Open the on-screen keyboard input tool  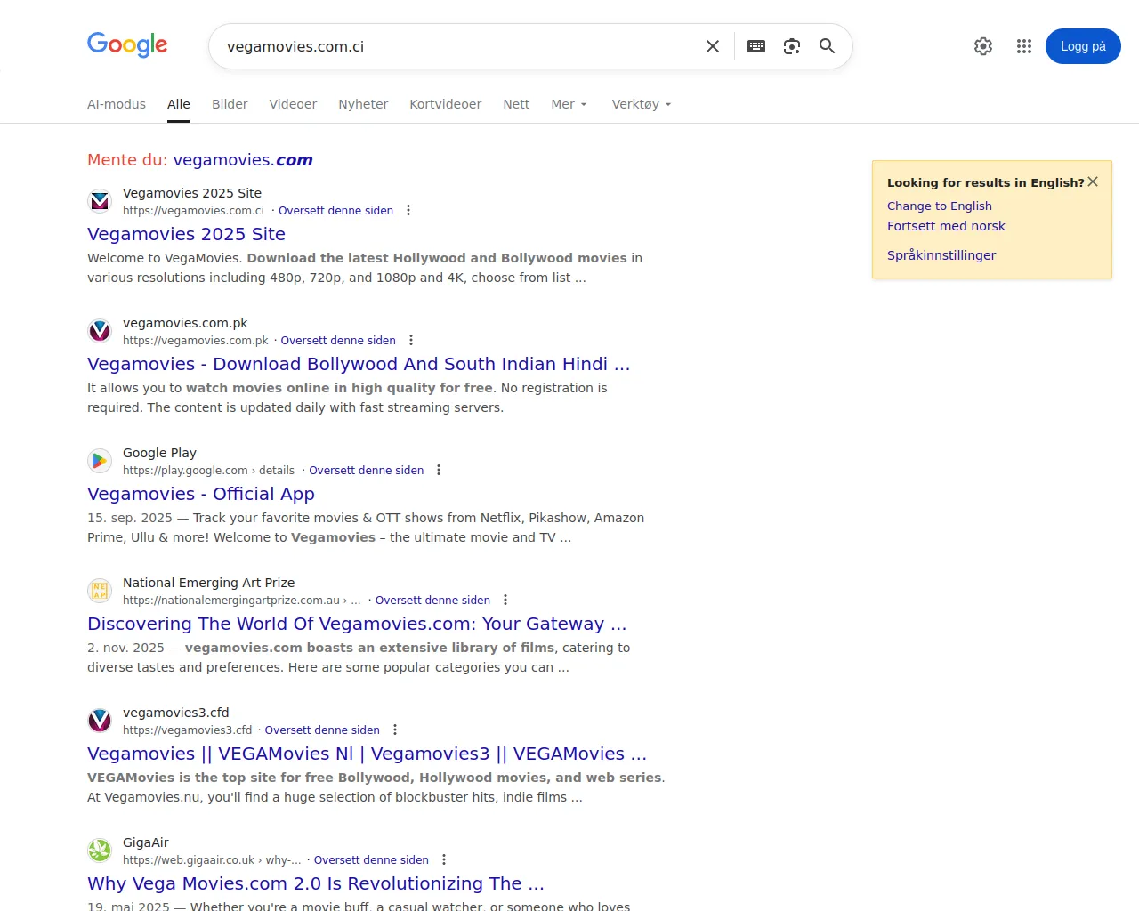756,46
